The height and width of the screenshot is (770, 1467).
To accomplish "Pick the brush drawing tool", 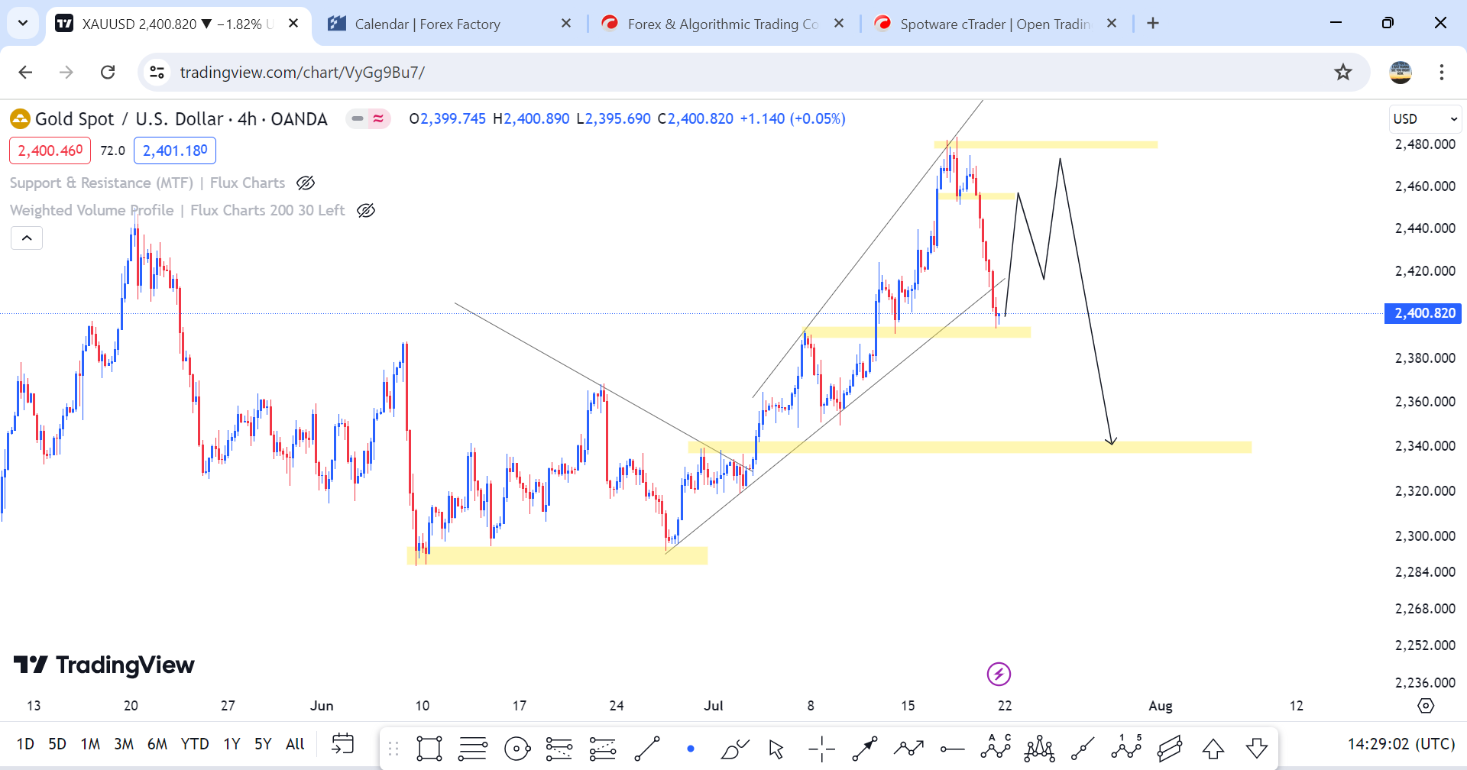I will click(x=734, y=749).
